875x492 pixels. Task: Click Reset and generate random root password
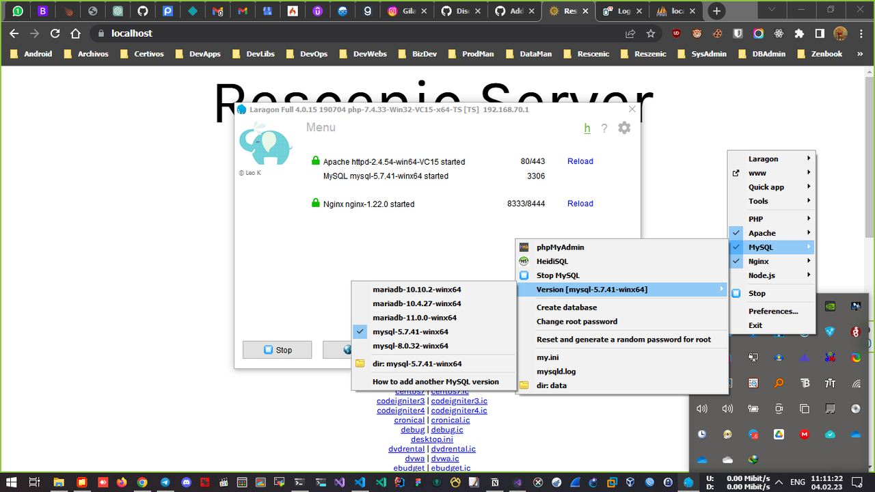coord(621,340)
